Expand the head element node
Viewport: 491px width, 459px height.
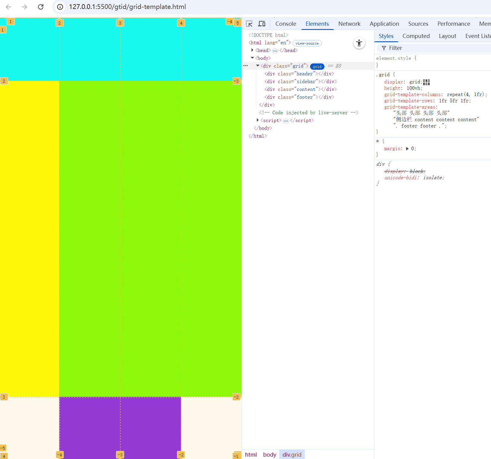tap(252, 50)
